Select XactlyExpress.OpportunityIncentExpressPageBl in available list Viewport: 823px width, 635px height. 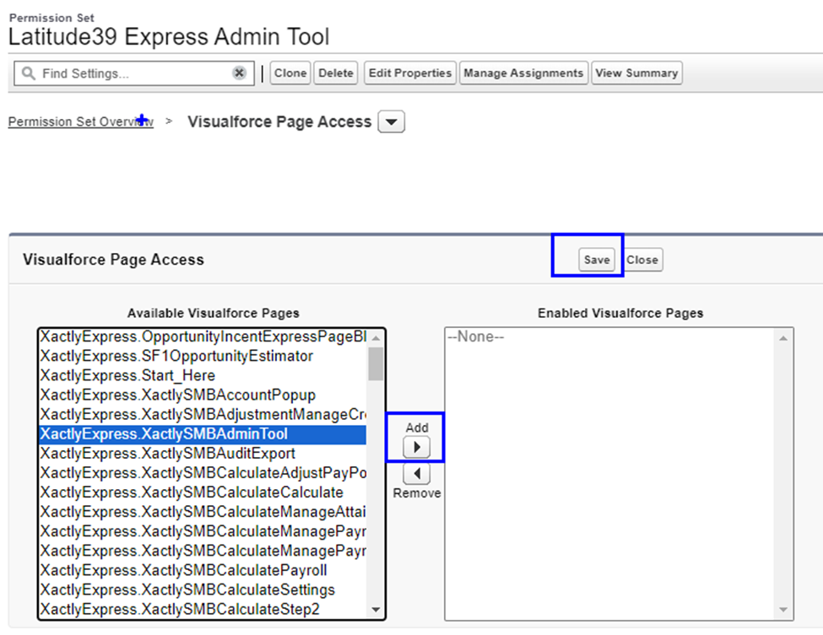203,336
